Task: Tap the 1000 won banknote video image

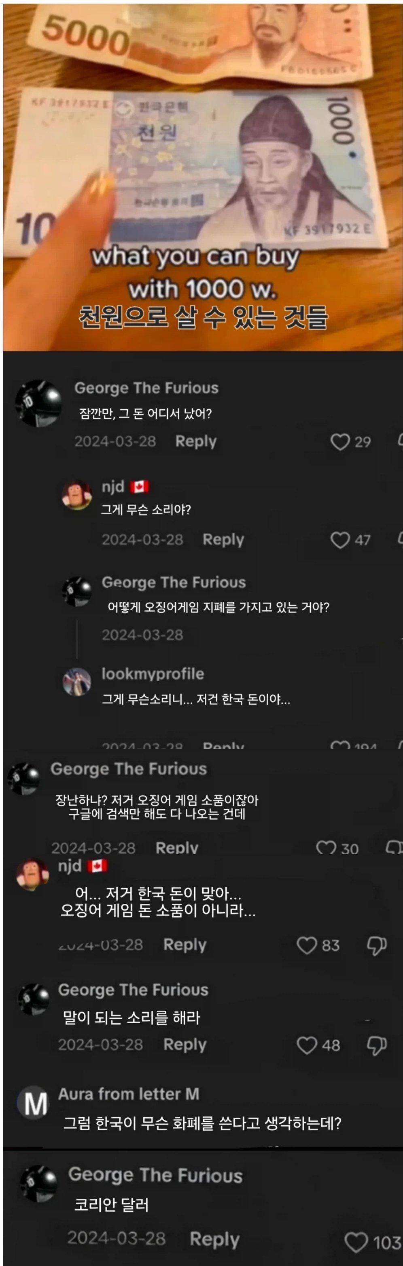Action: pos(202,177)
